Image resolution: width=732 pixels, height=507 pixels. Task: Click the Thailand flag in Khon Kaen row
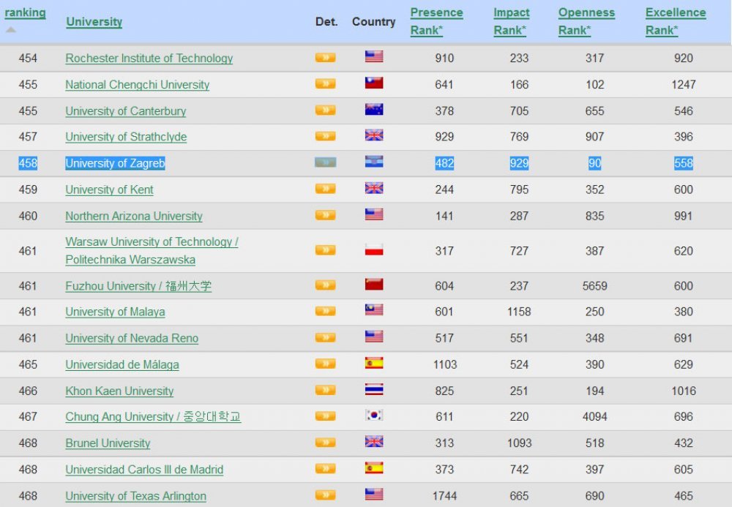click(x=374, y=389)
